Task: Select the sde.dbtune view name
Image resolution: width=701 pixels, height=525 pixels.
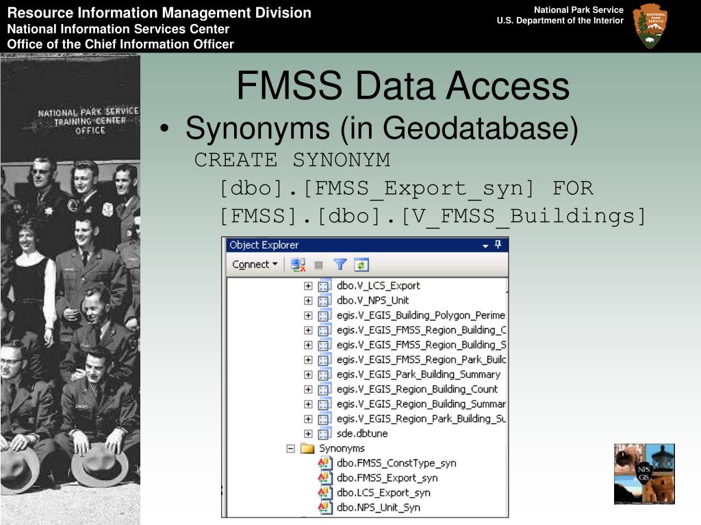Action: tap(362, 433)
